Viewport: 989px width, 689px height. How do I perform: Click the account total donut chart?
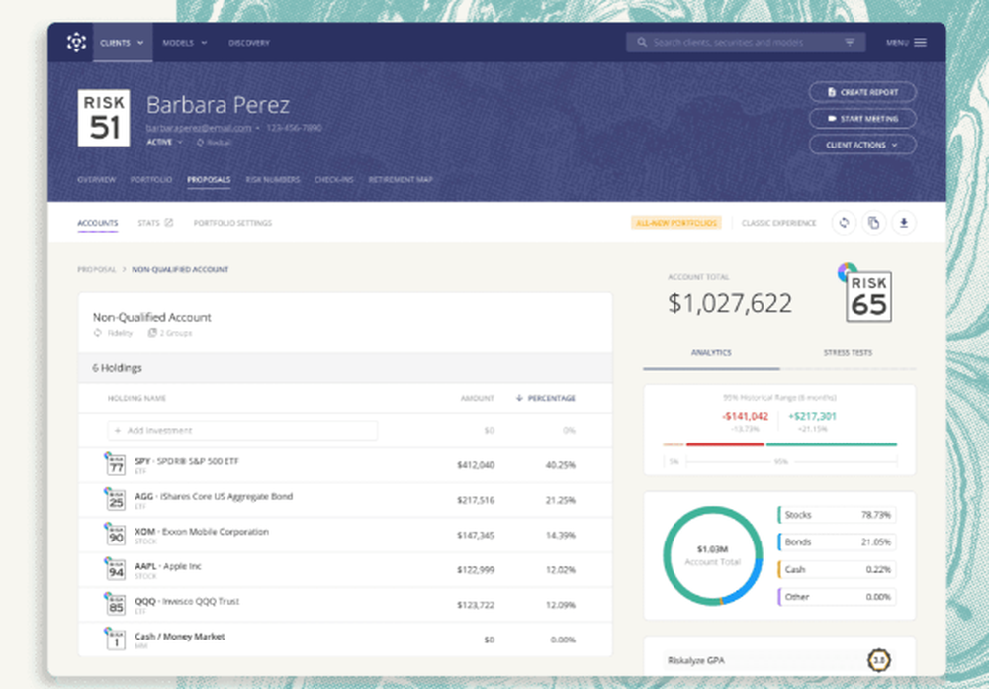click(713, 555)
